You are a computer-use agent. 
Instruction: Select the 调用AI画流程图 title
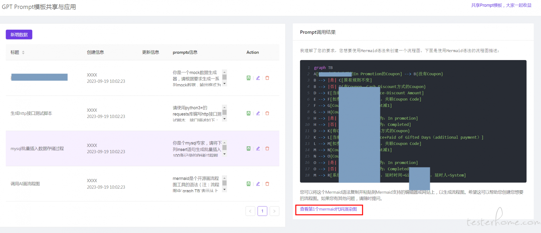tap(25, 184)
